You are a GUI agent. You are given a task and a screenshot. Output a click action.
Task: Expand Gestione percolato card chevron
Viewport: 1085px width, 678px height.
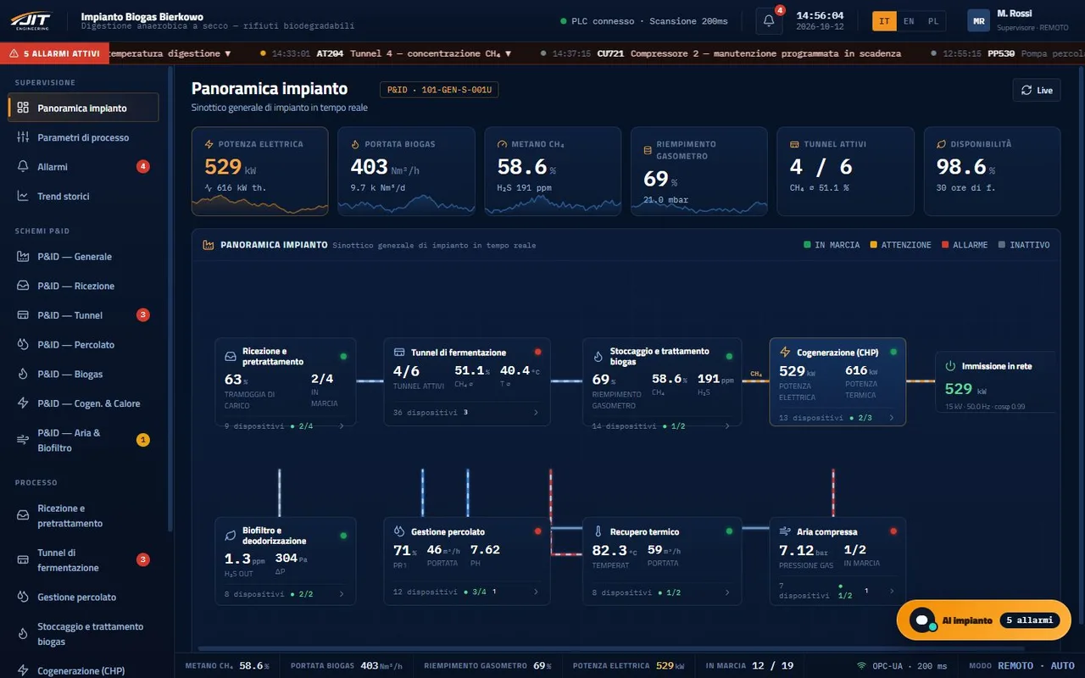[x=536, y=592]
